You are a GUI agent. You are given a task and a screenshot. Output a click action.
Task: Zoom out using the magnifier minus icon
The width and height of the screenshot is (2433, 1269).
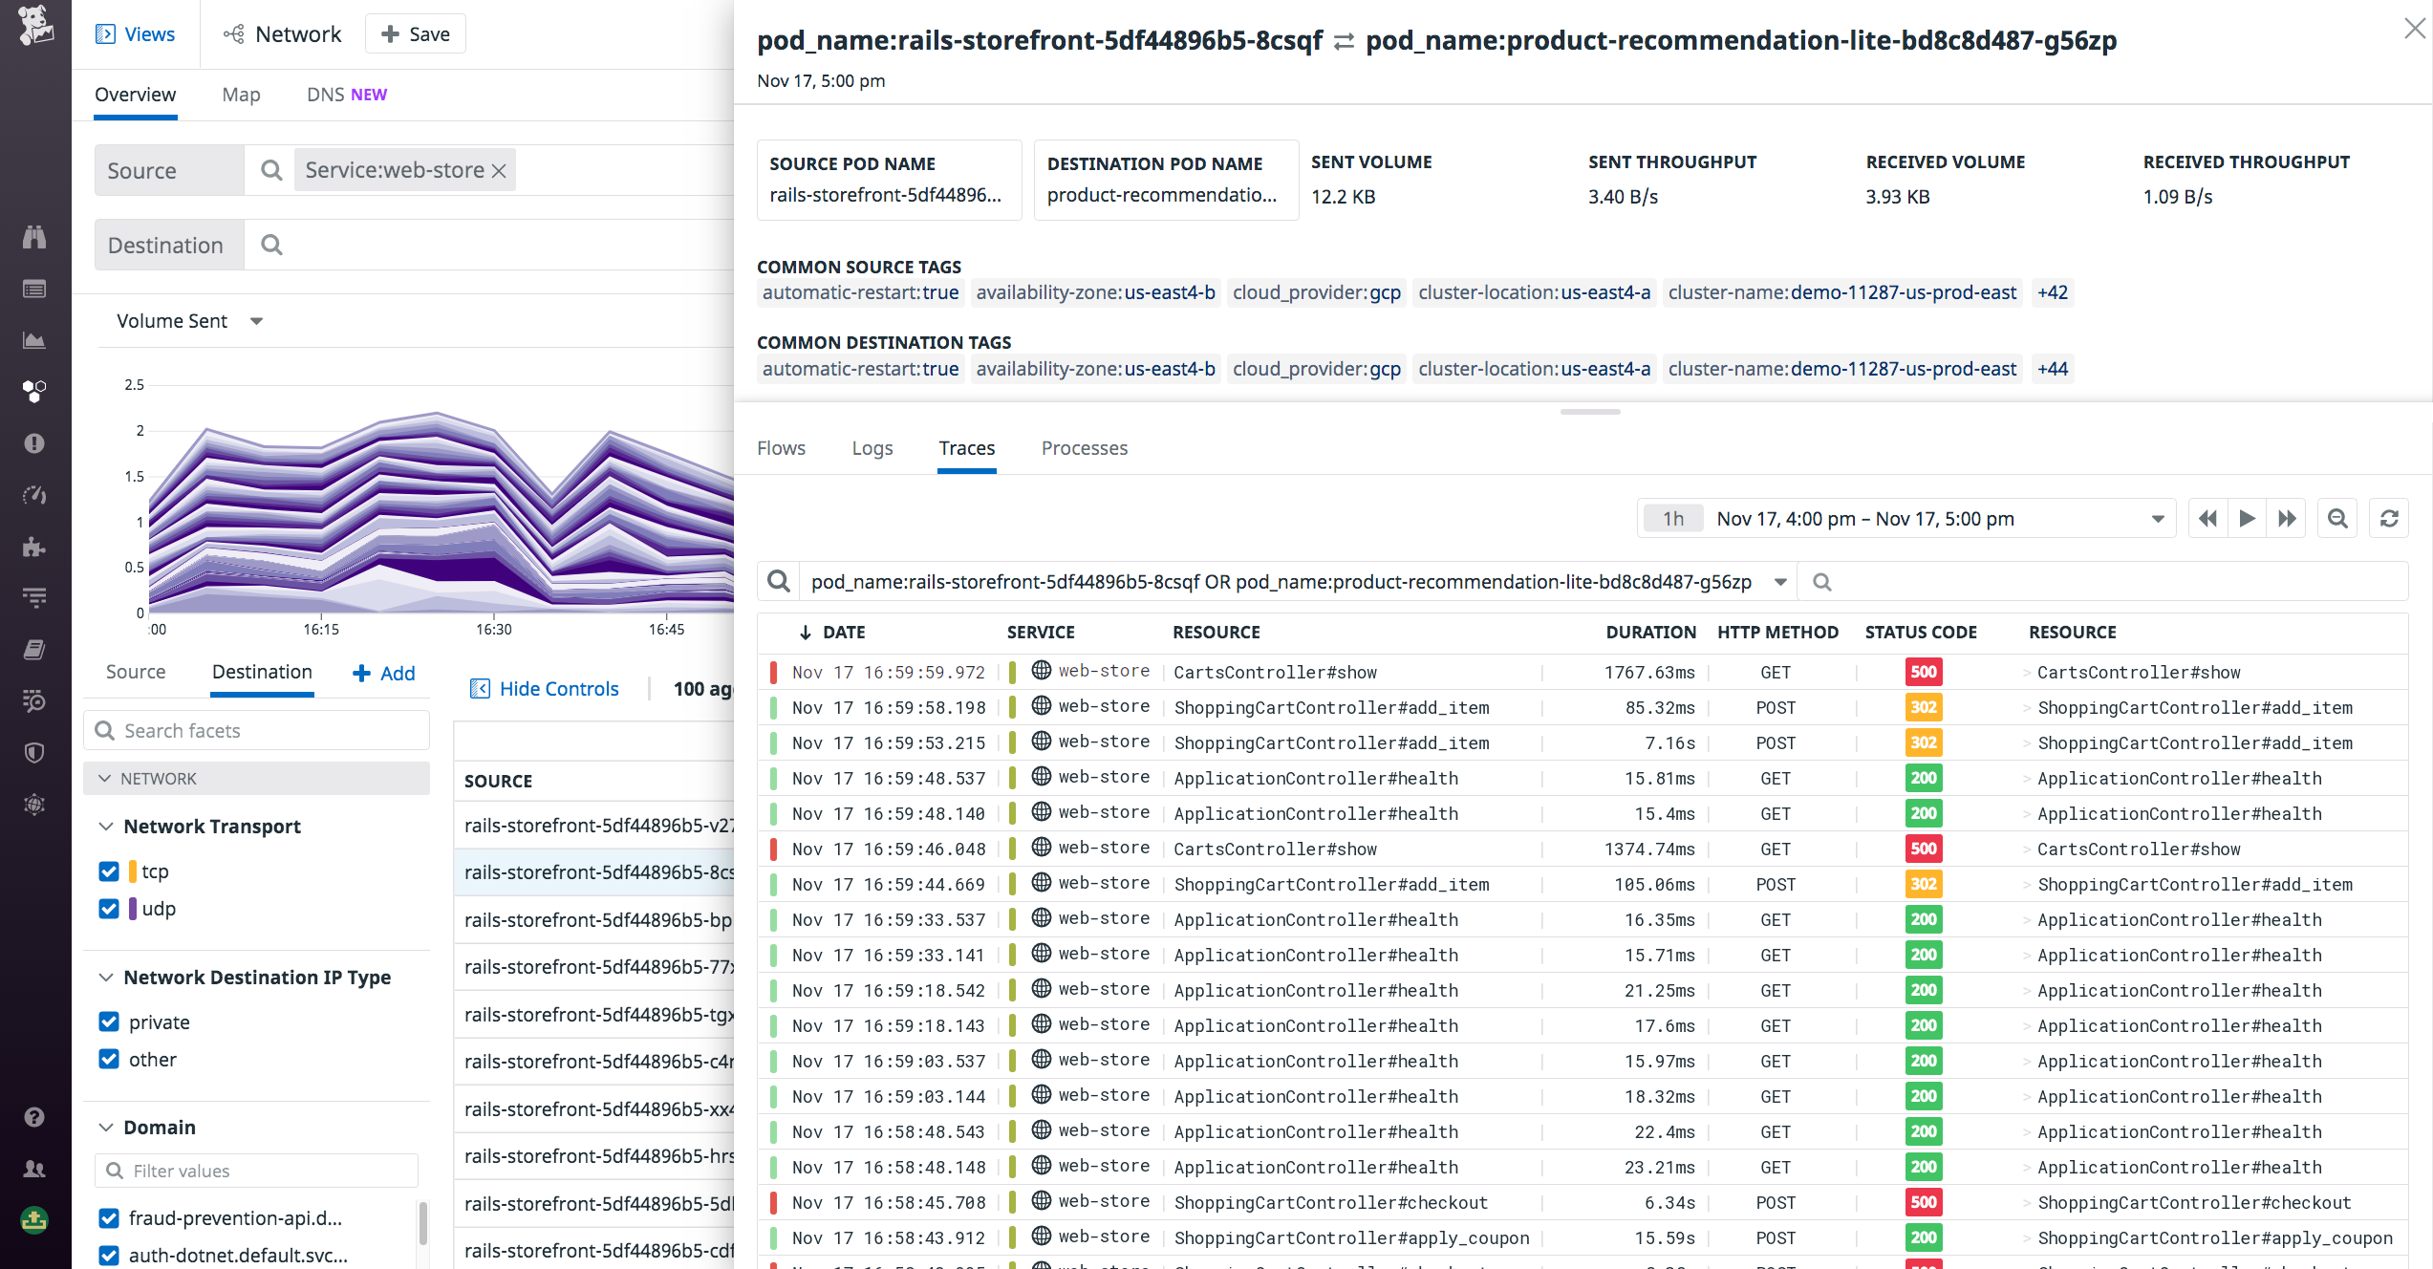click(x=2337, y=518)
